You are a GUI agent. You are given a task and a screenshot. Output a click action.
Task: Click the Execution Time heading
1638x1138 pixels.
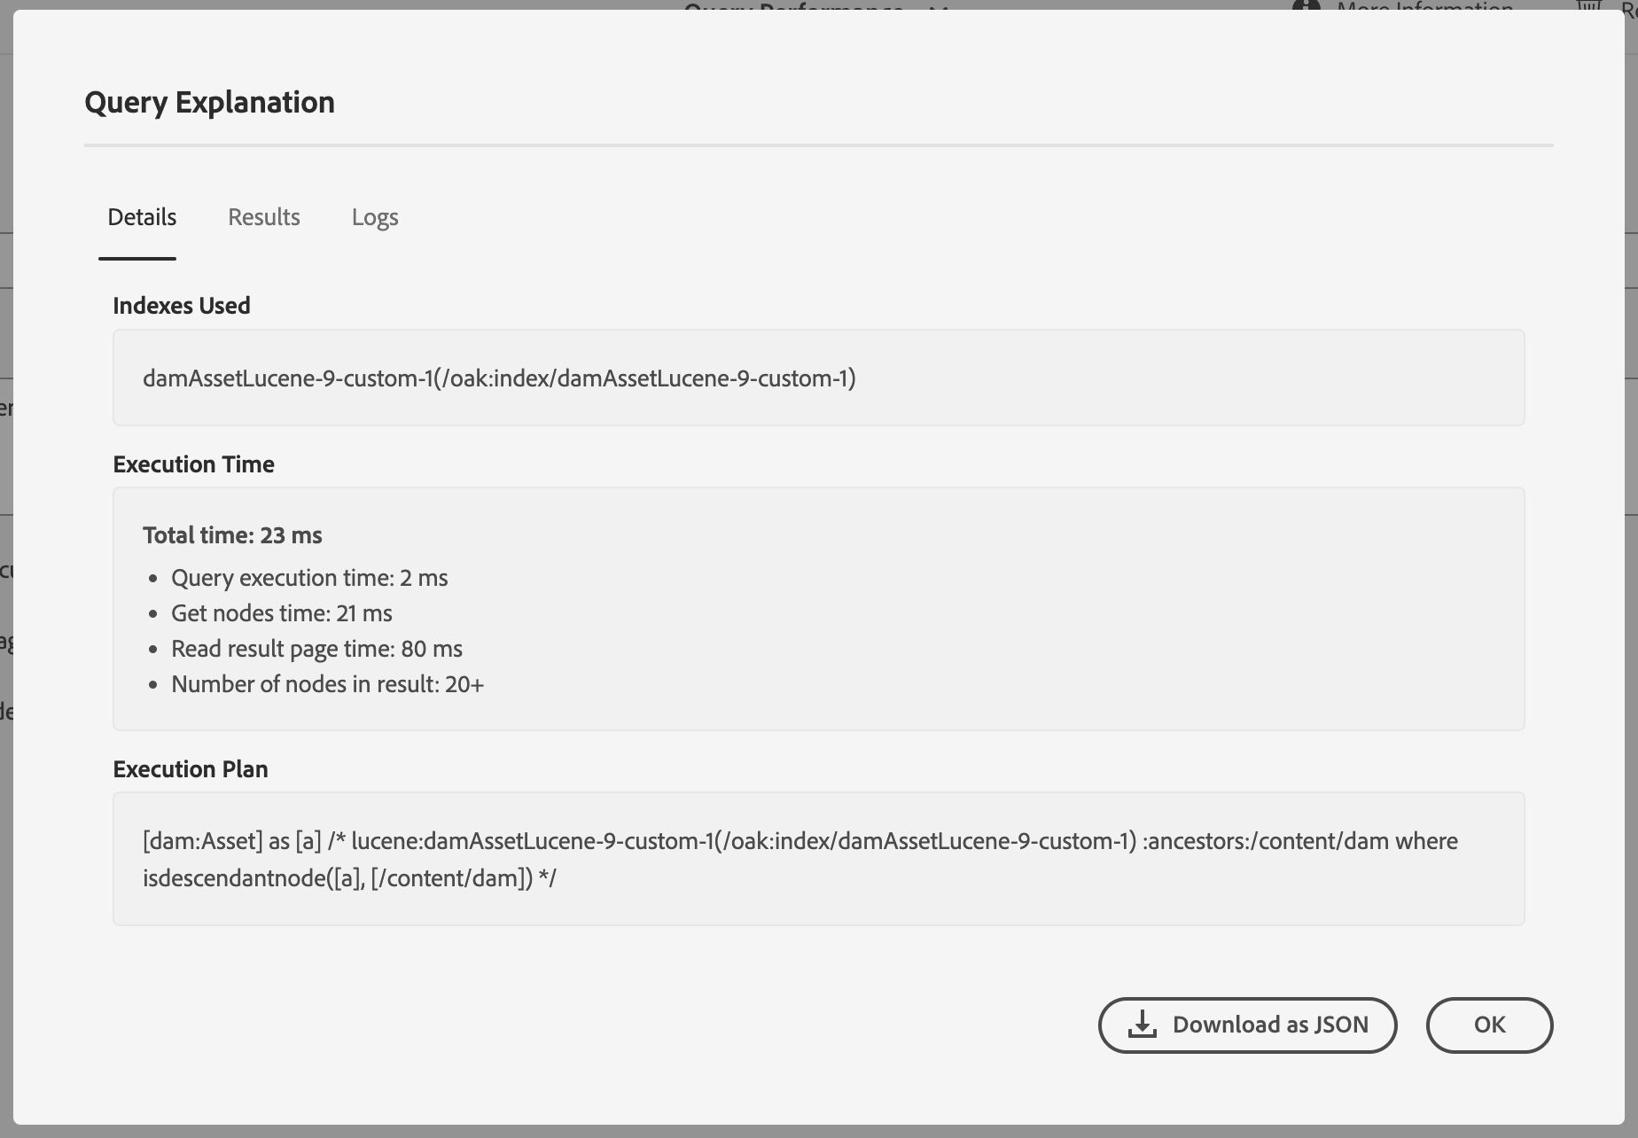pos(193,464)
